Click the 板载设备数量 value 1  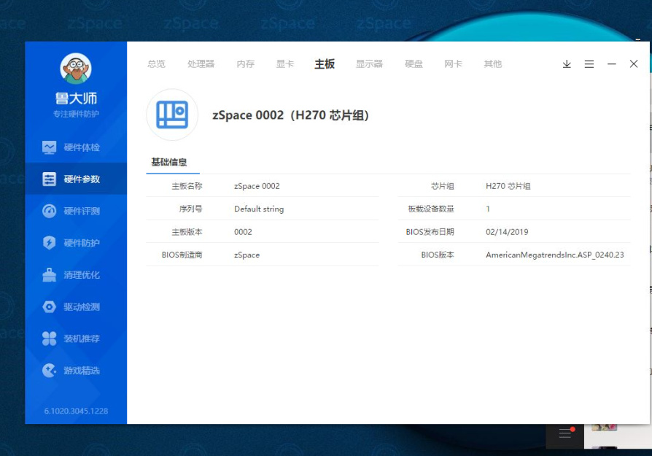(x=488, y=209)
